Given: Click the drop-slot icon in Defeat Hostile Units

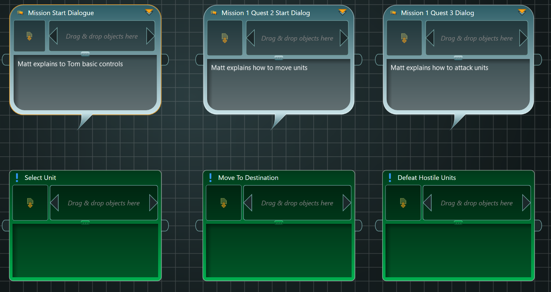Looking at the screenshot, I should [x=403, y=203].
